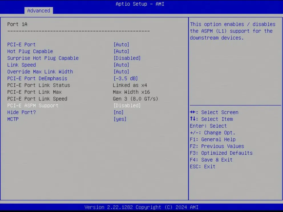The width and height of the screenshot is (283, 212).
Task: Toggle the MCTP setting
Action: pos(13,119)
